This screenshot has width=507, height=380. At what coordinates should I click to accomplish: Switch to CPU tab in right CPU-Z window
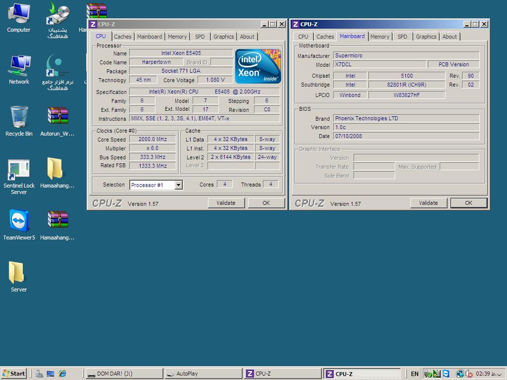tap(303, 37)
